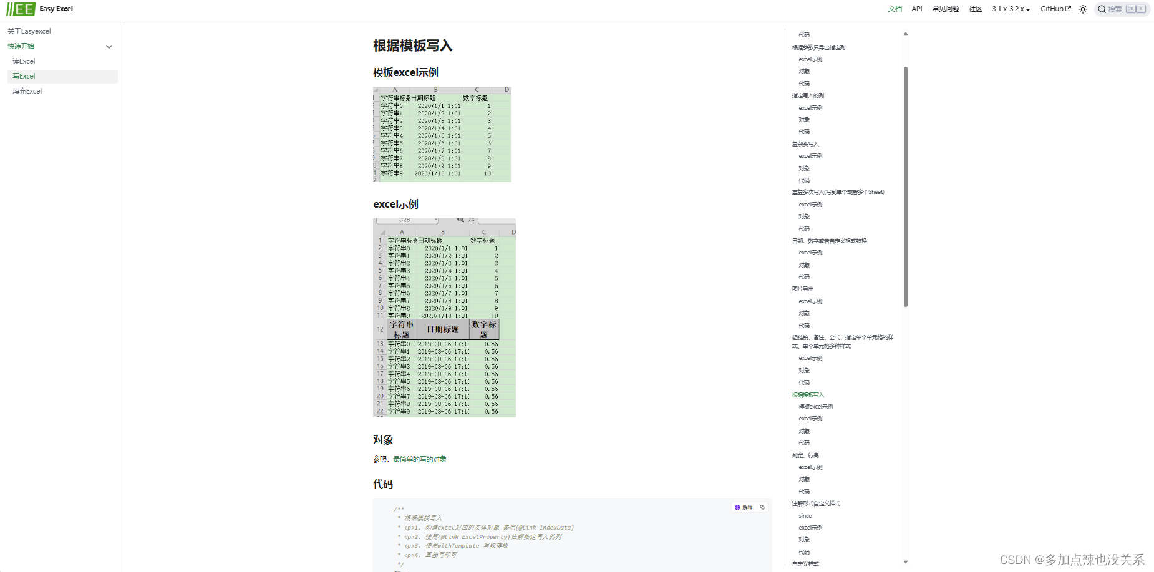Toggle the light/dark theme sun icon

(x=1083, y=9)
